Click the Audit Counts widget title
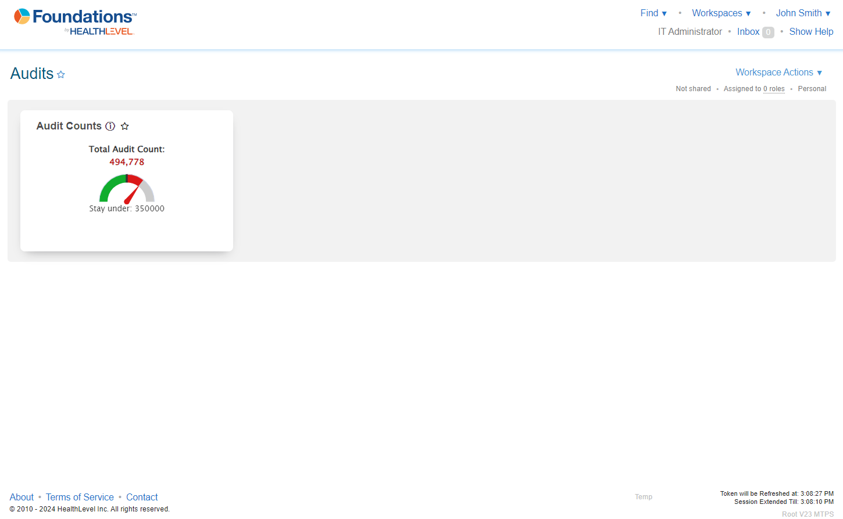 pyautogui.click(x=69, y=126)
